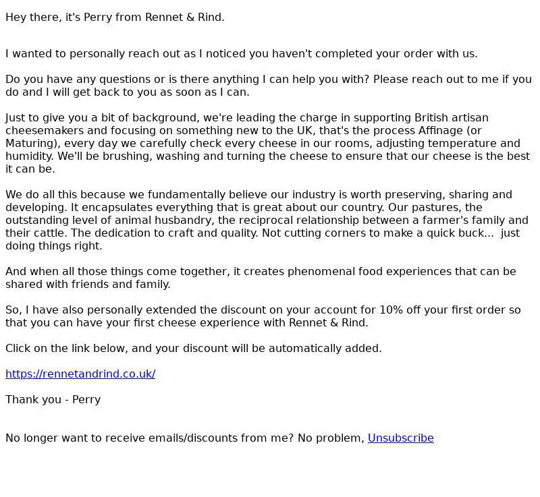Viewport: 540px width, 497px height.
Task: Open the rennetandrind.co.uk link
Action: tap(80, 374)
